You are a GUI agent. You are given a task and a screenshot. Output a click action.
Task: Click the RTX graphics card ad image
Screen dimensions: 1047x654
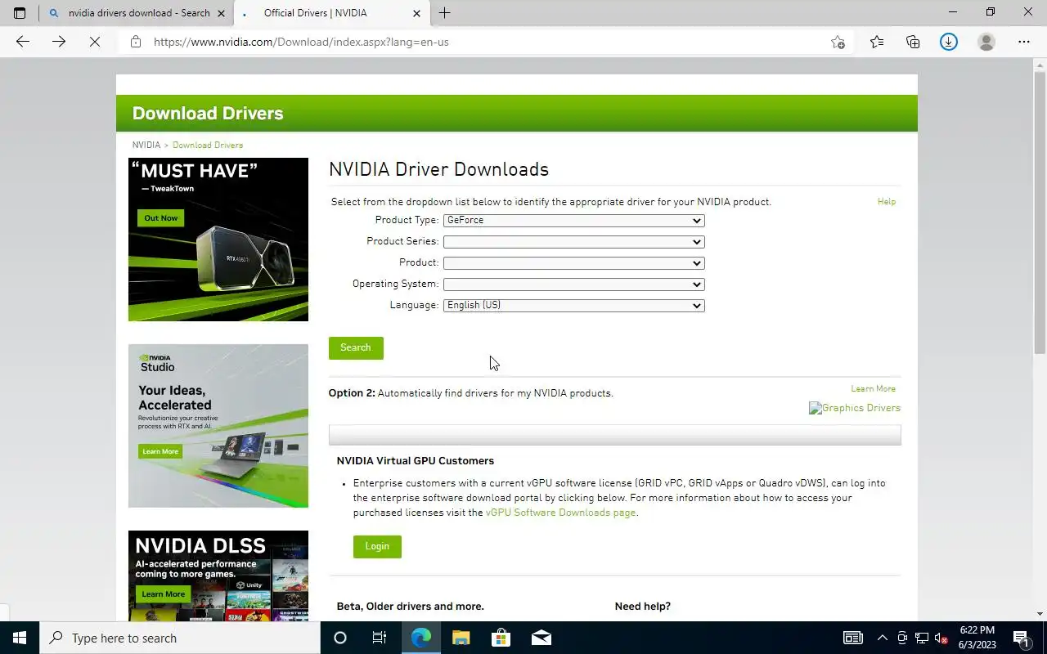[218, 240]
